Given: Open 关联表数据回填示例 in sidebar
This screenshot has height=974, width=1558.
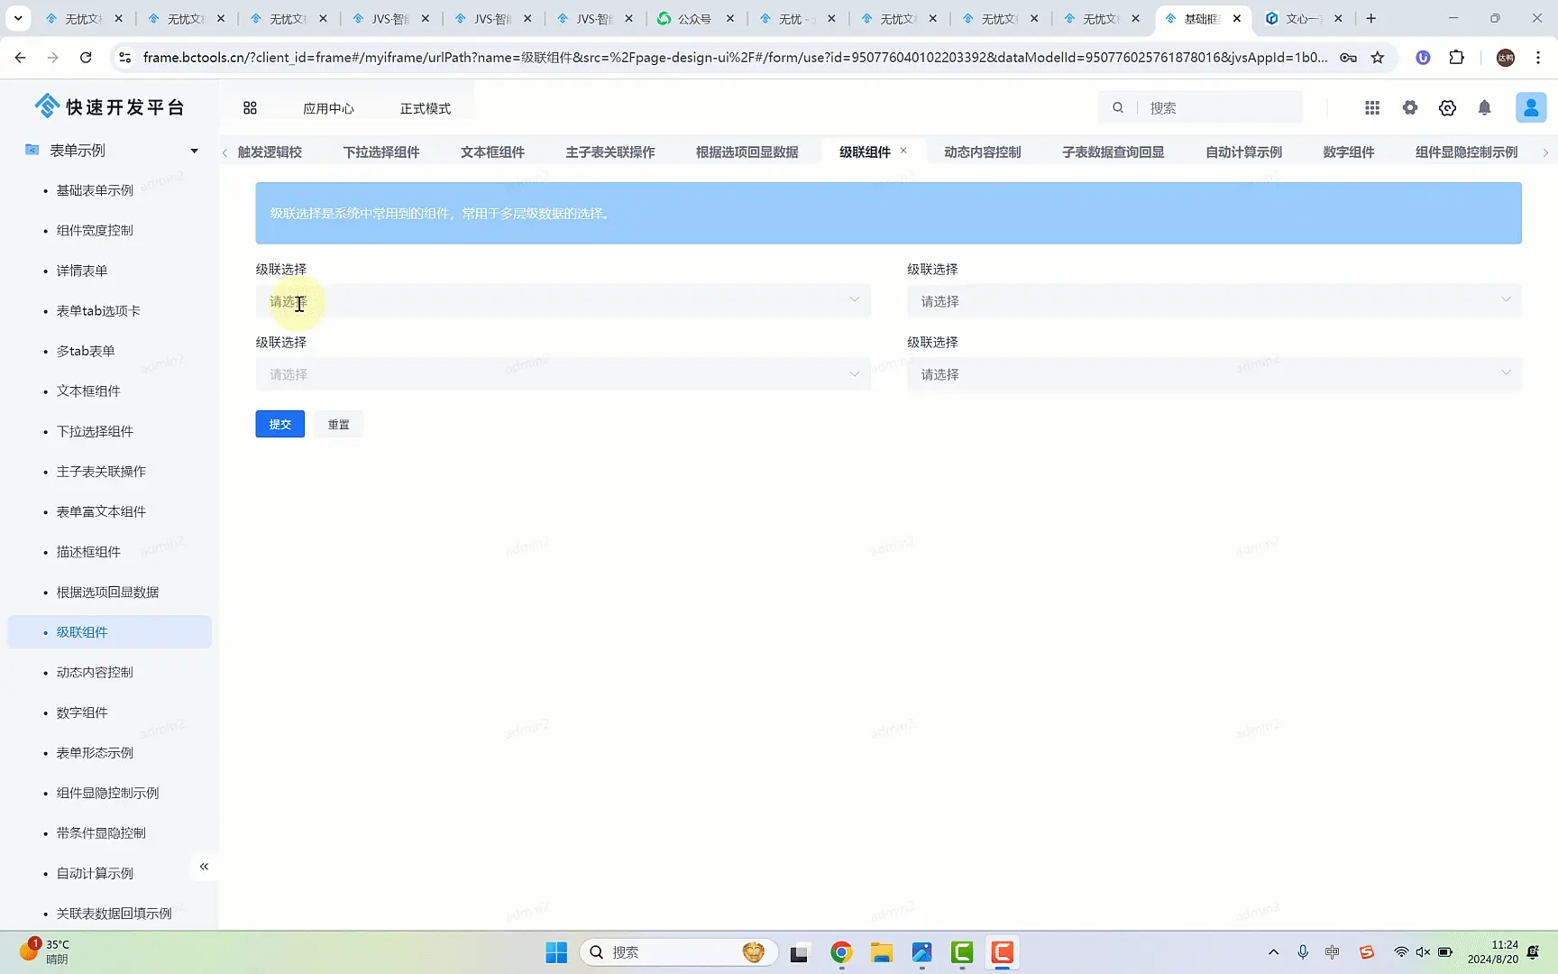Looking at the screenshot, I should coord(114,914).
